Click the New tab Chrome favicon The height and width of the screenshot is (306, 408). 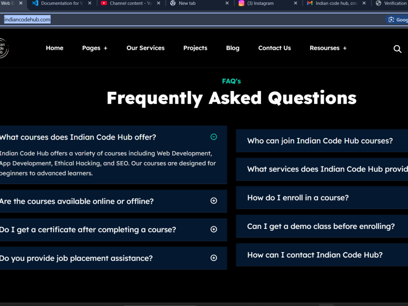tap(173, 3)
